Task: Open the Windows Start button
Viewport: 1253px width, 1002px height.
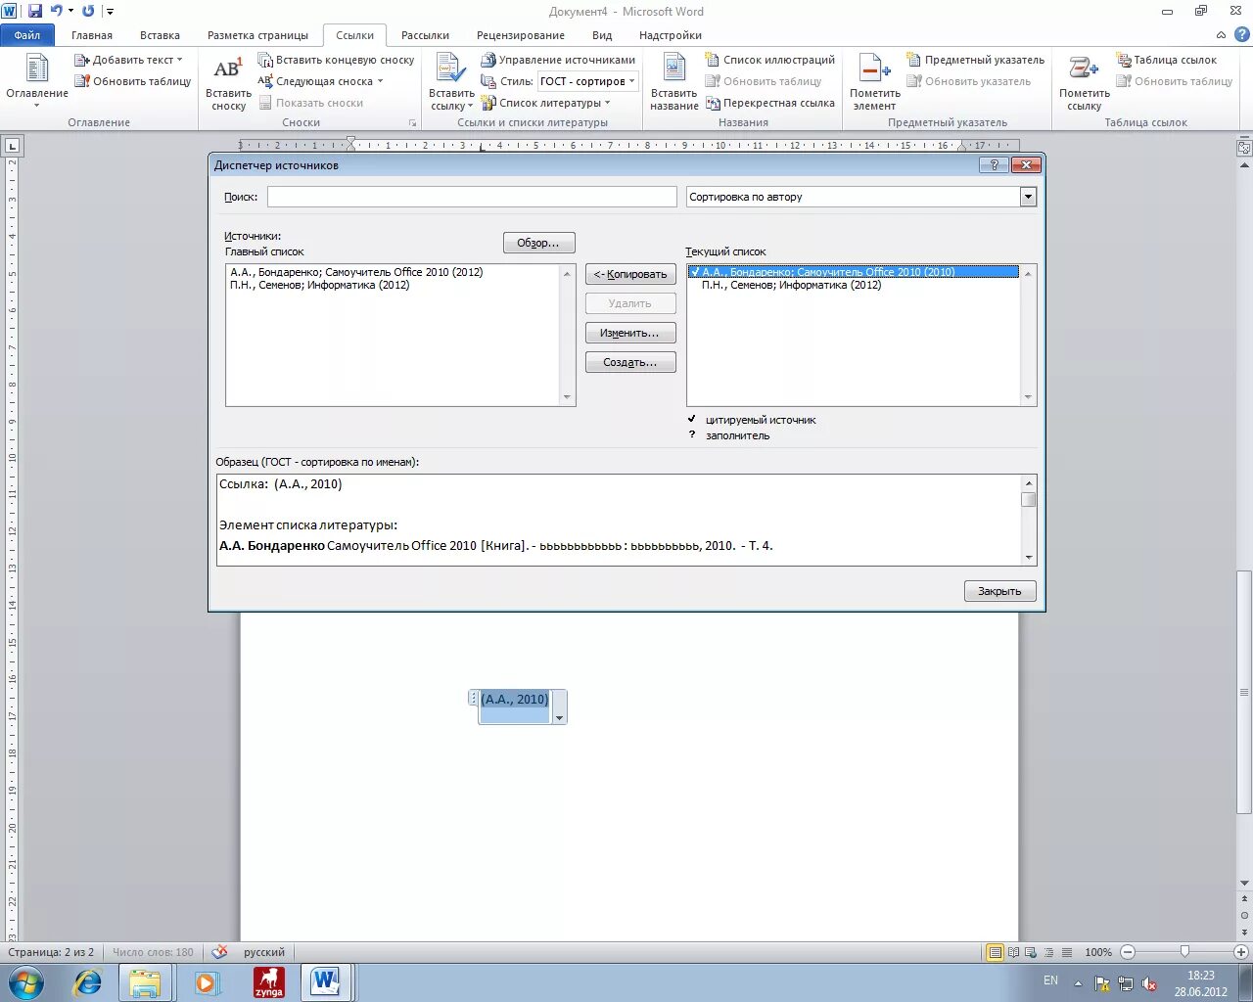Action: 26,981
